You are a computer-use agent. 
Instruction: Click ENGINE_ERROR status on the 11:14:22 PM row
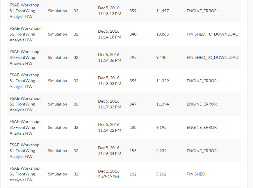pyautogui.click(x=202, y=127)
